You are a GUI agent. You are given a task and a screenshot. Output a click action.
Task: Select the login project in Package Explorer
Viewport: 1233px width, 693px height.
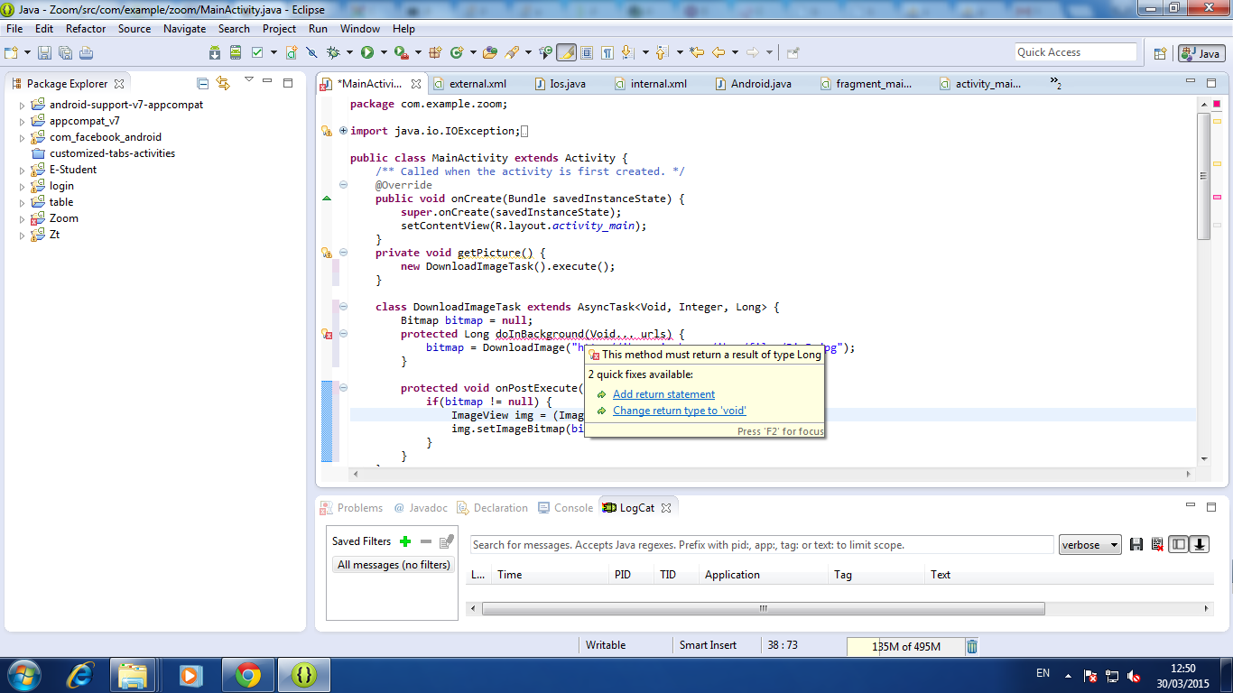tap(61, 186)
